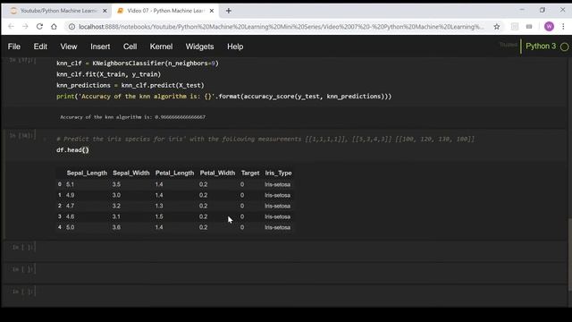
Task: Click the 3.2 sepal width cell
Action: [116, 206]
